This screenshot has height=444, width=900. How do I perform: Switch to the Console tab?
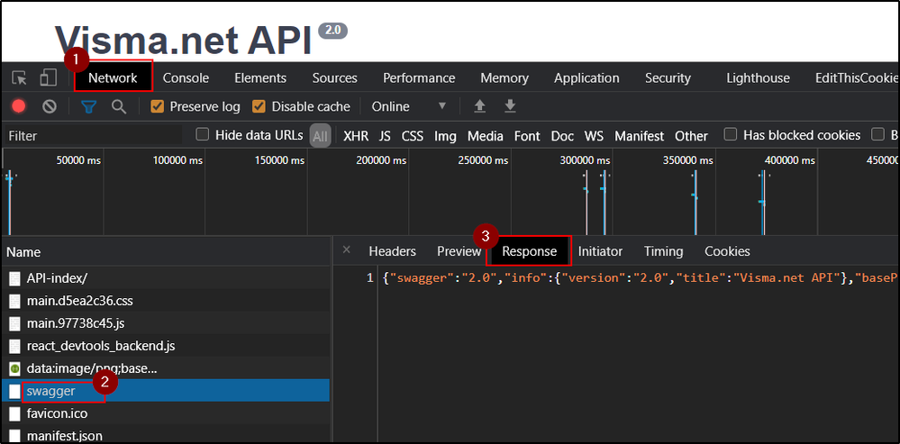186,78
